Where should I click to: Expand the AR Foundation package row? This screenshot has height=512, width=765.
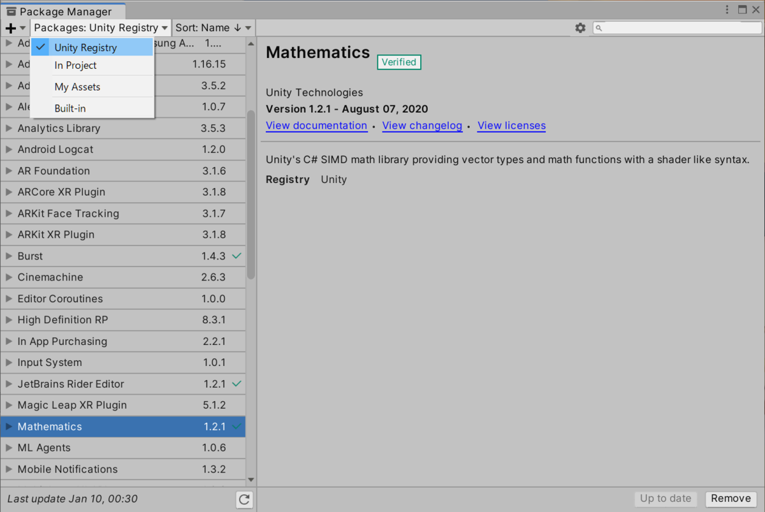[x=9, y=171]
